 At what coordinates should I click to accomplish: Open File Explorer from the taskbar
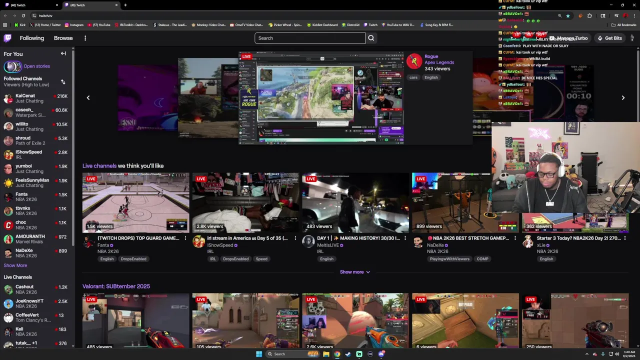326,354
